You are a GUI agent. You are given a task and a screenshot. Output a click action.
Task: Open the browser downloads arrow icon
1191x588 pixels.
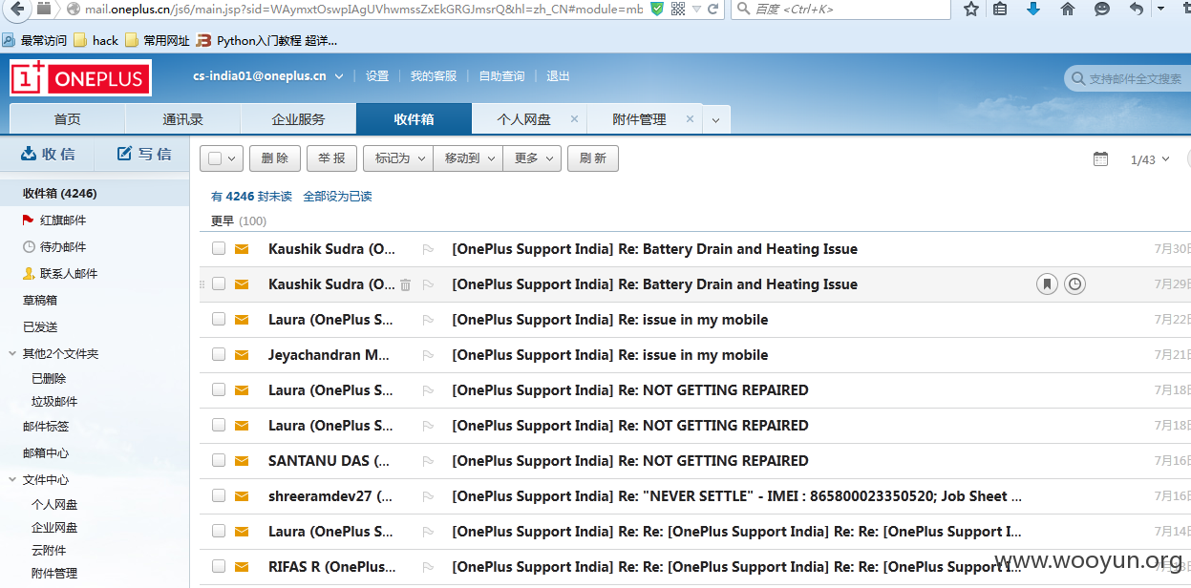[1033, 9]
